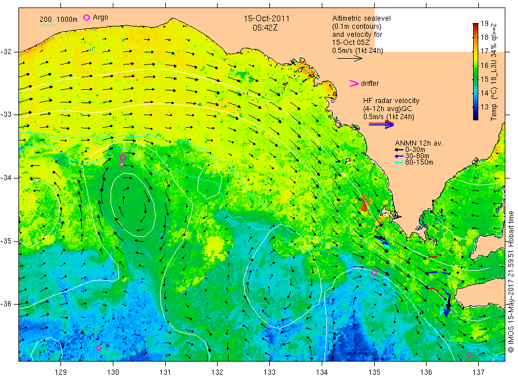Image resolution: width=518 pixels, height=380 pixels.
Task: Click the magenta Argo circle legend symbol
Action: tap(86, 17)
